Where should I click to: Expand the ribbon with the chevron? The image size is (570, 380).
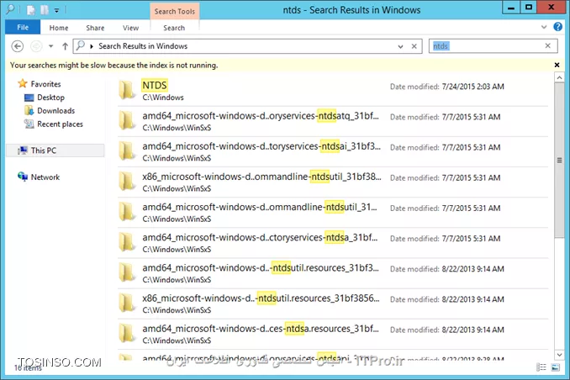[x=544, y=27]
